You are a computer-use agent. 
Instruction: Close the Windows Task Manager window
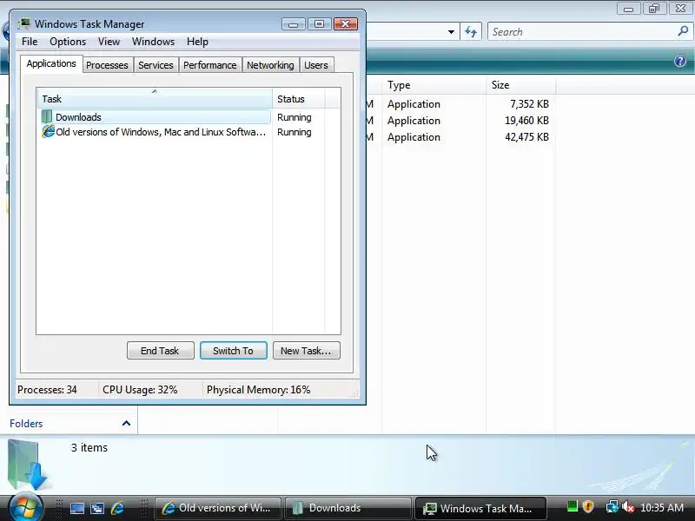coord(346,24)
